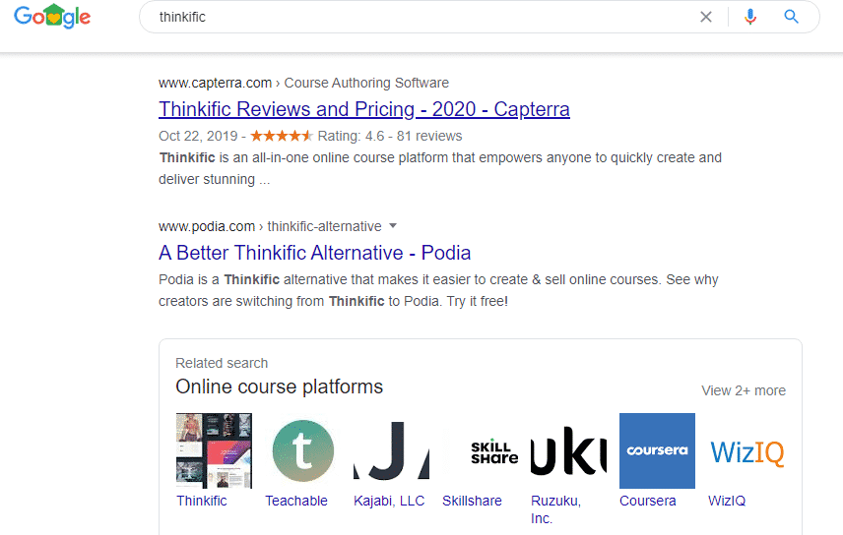Expand the Podia result options arrow
843x535 pixels.
[x=393, y=226]
